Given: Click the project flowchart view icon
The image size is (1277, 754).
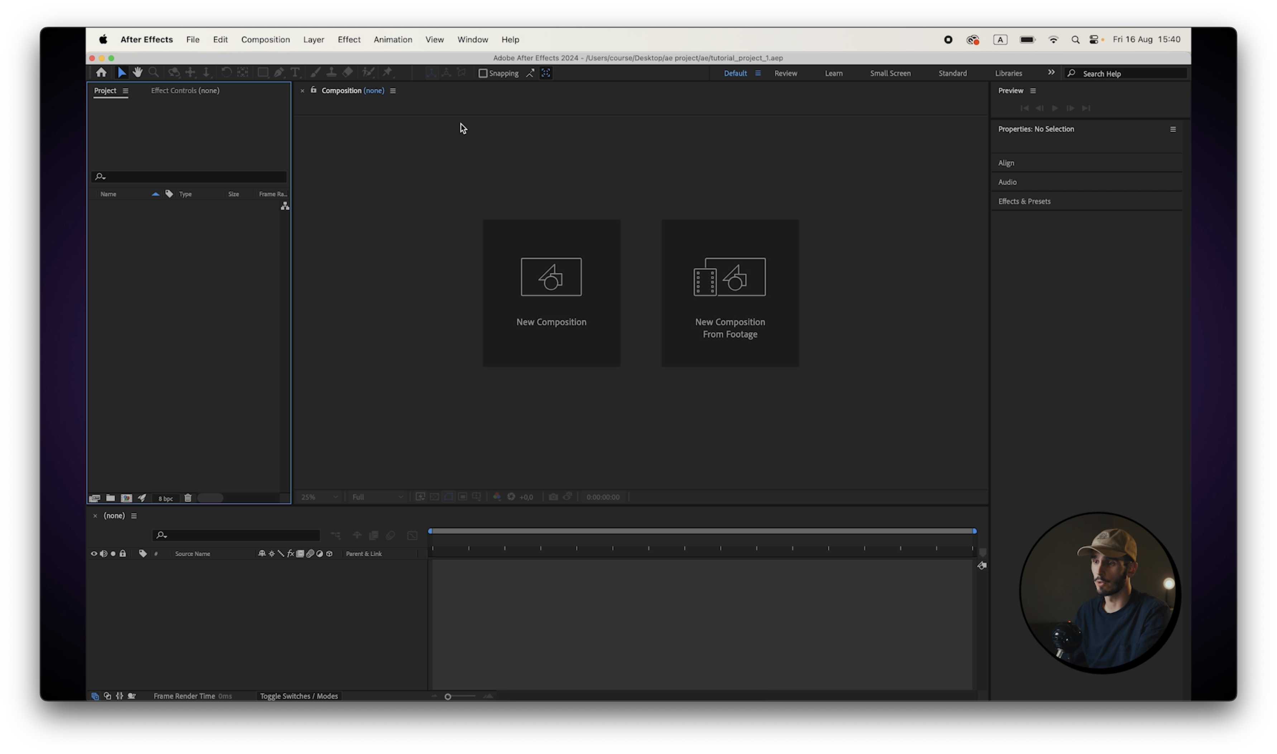Looking at the screenshot, I should [285, 206].
